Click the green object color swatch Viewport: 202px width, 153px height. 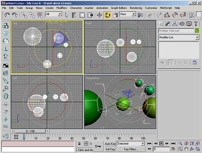pyautogui.click(x=197, y=31)
